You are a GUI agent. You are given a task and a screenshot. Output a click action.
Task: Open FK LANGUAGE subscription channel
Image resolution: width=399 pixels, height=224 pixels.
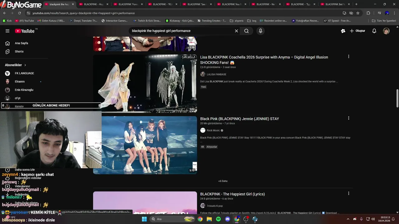point(24,73)
